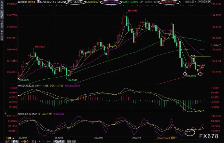Click the play-style icon in the top-right toolbar
This screenshot has width=224, height=143.
[x=206, y=2]
